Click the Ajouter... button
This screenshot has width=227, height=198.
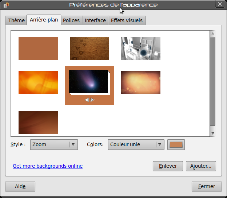coord(201,166)
